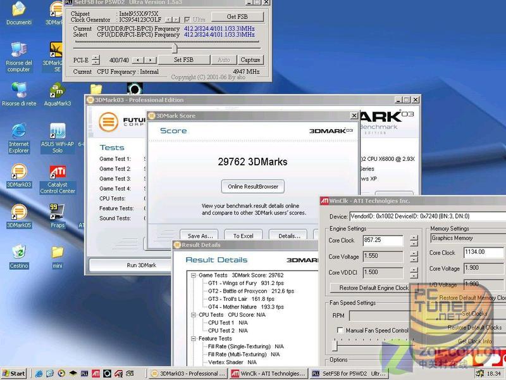Click the engine Core Clock 857.25 field
Screen dimensions: 506x380
click(x=383, y=240)
